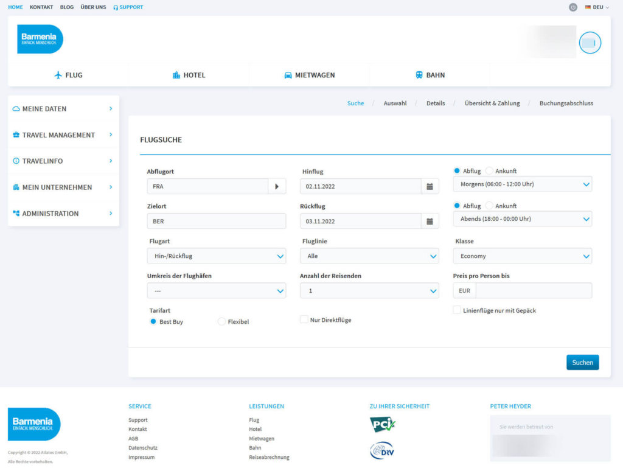Image resolution: width=623 pixels, height=471 pixels.
Task: Open the Hinflug calendar picker icon
Action: click(430, 187)
